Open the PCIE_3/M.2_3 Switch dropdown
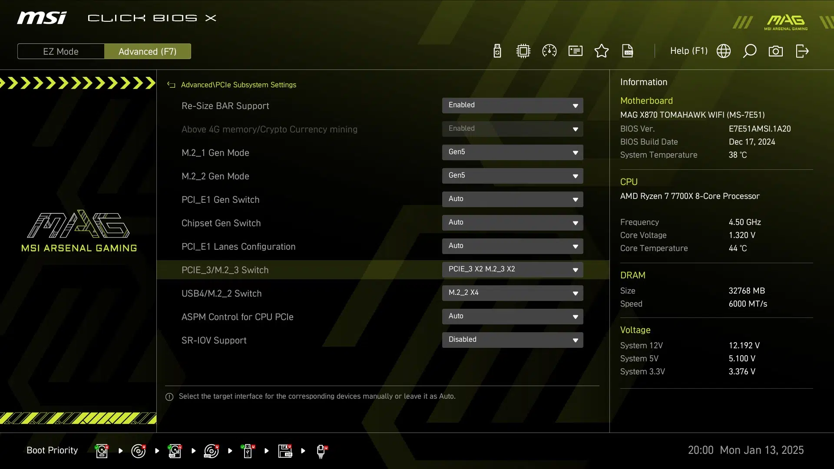This screenshot has width=834, height=469. [513, 270]
